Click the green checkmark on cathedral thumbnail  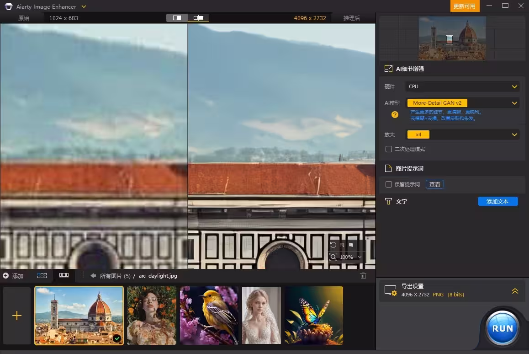coord(117,338)
